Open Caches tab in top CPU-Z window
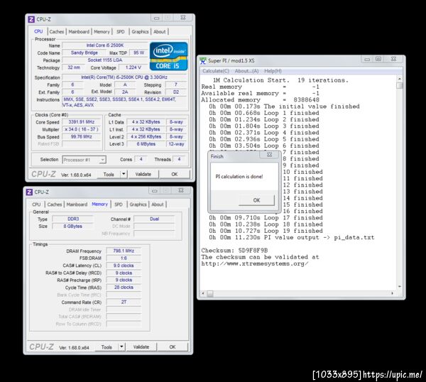This screenshot has height=382, width=426. coord(57,32)
